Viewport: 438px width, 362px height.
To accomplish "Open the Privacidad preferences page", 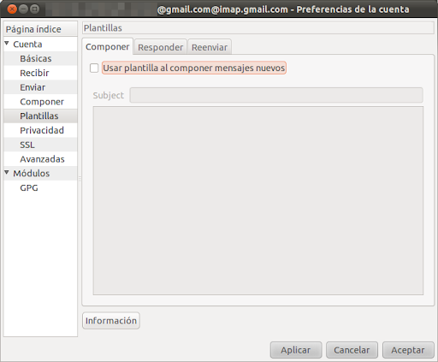I will tap(42, 130).
